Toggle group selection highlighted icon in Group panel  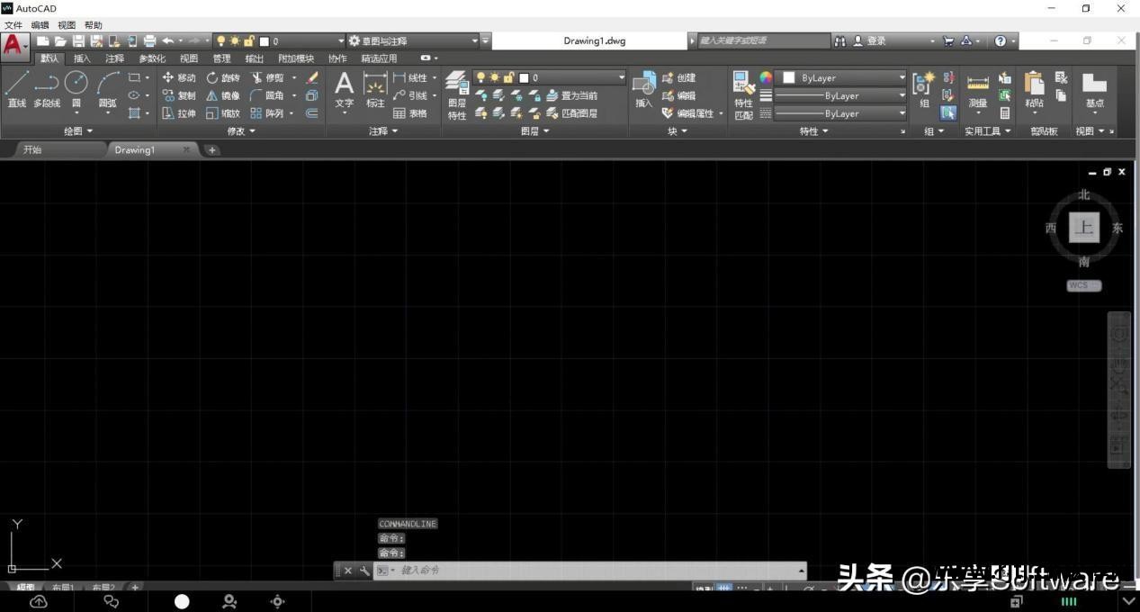[x=947, y=113]
